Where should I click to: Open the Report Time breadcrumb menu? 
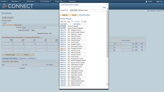coord(60,1)
